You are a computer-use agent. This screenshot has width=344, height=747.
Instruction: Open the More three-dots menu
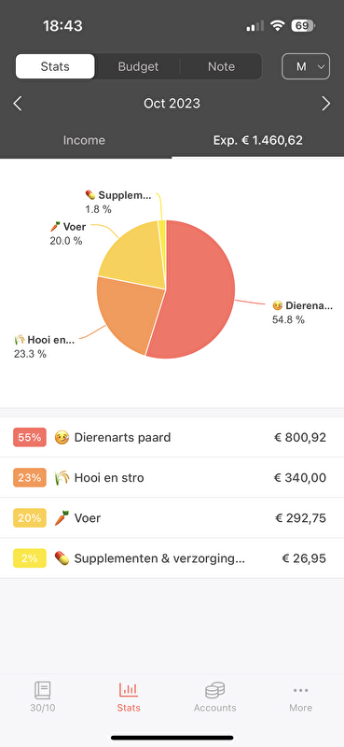(x=301, y=690)
